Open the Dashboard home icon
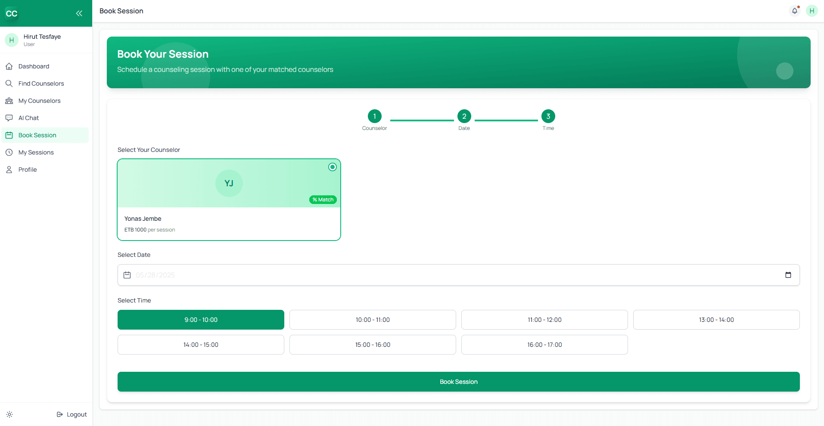Image resolution: width=824 pixels, height=426 pixels. tap(9, 66)
